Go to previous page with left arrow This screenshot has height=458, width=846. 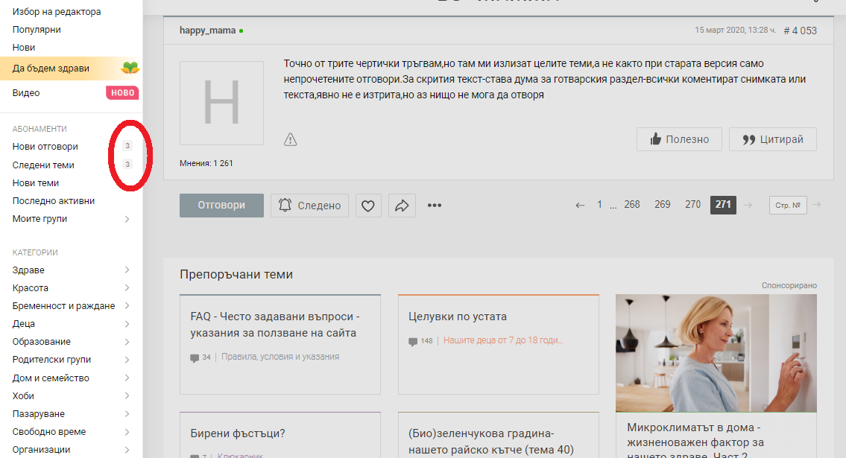point(580,205)
